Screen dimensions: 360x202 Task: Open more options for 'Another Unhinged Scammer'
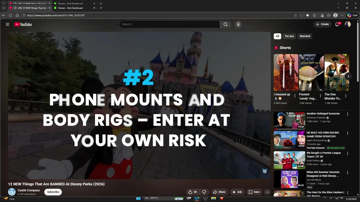click(348, 114)
